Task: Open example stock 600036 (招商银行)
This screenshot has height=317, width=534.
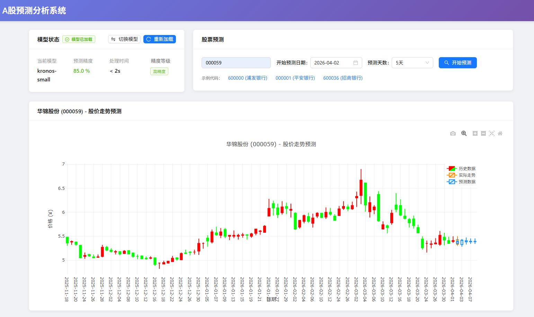Action: point(342,78)
